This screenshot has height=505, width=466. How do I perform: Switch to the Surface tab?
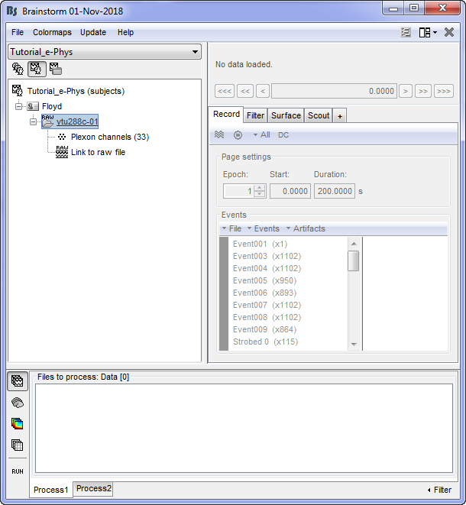(x=286, y=115)
